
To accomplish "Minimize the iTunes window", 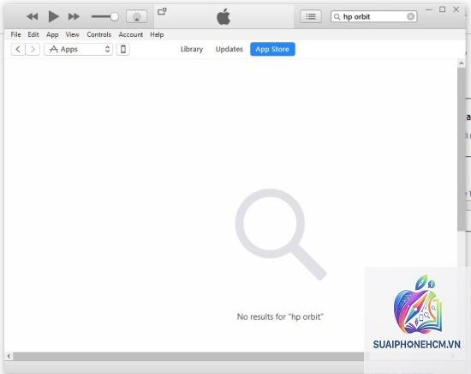I will click(429, 9).
